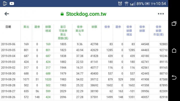Tap the green 599 value on 2019-08-27
The width and height of the screenshot is (180, 101).
tap(48, 91)
